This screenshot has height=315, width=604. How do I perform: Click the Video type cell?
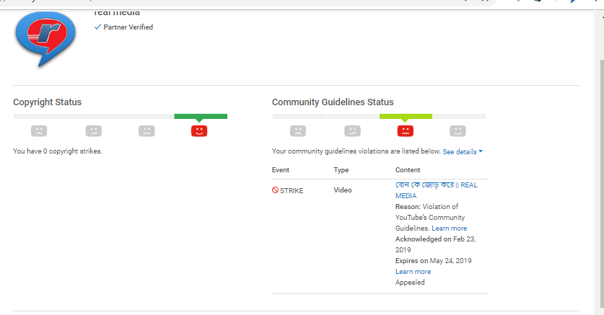point(343,190)
